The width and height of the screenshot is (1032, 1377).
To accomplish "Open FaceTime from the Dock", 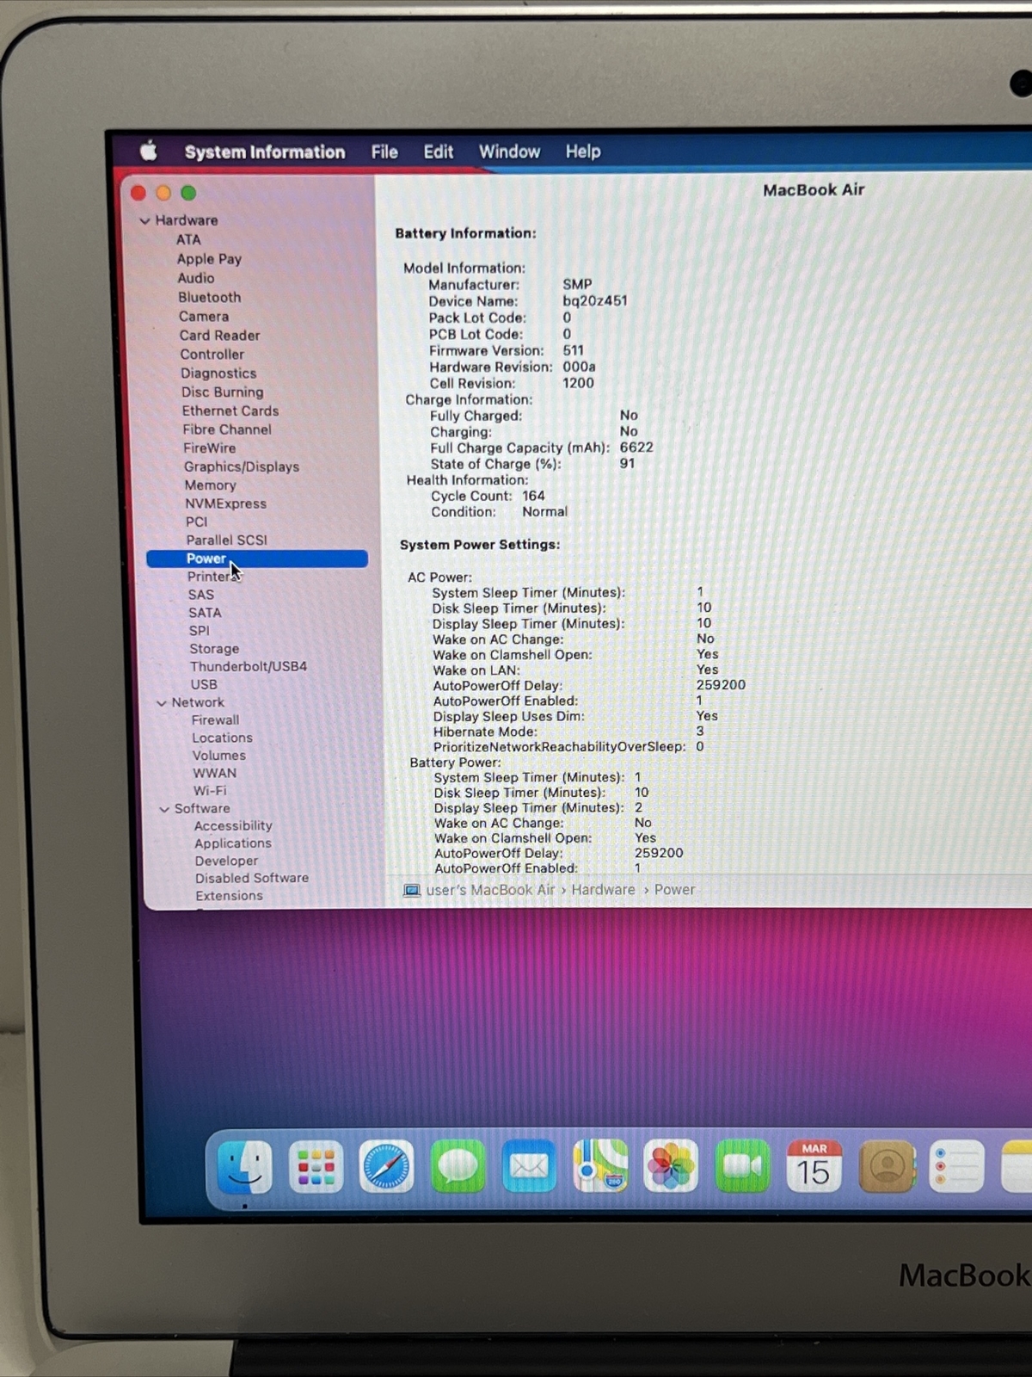I will click(x=742, y=1166).
